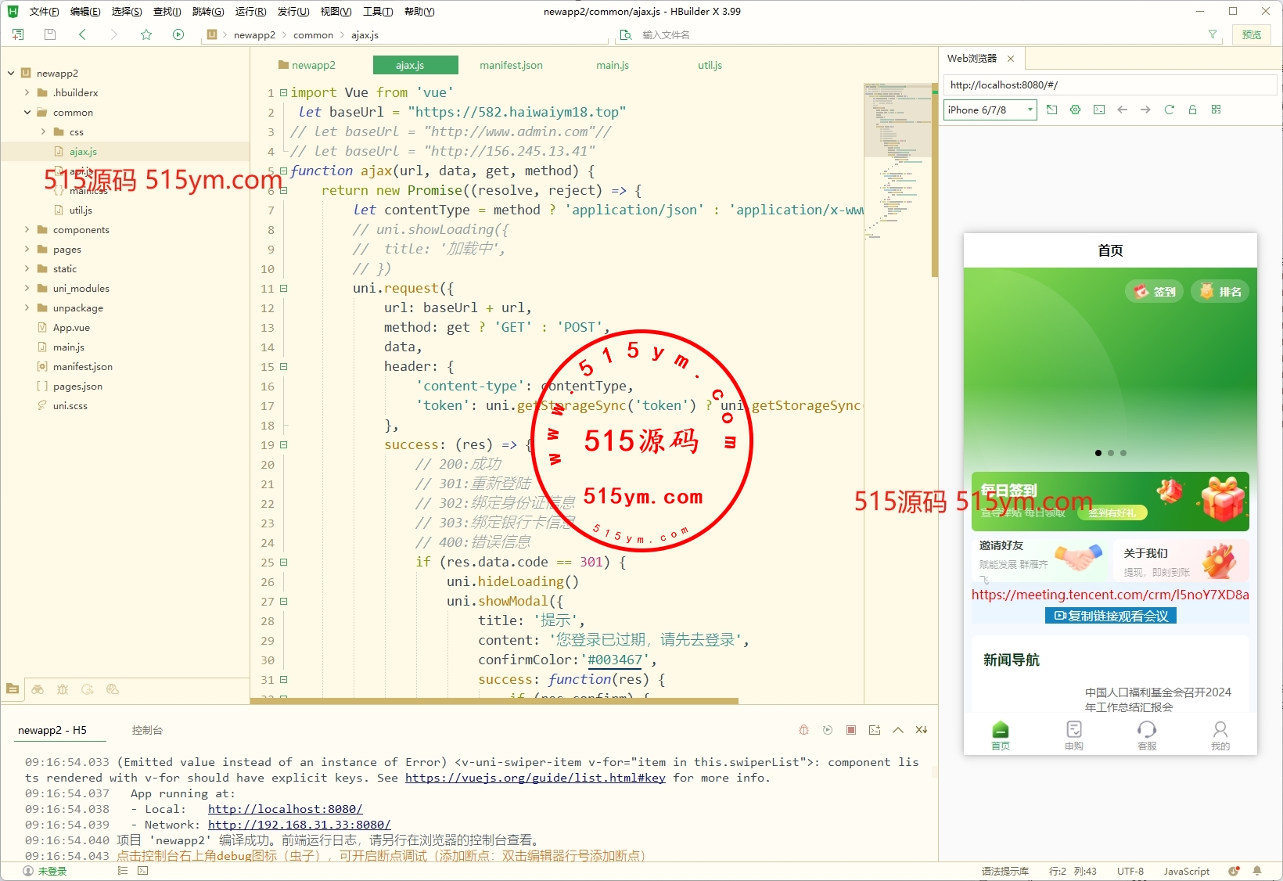Toggle the lock icon in the browser toolbar
1283x881 pixels.
(x=1192, y=110)
